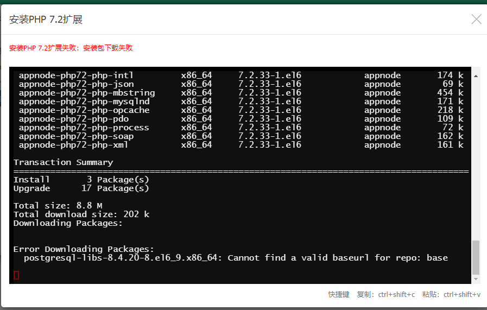
Task: Click the appnode-php72-php-intl package line
Action: click(x=76, y=75)
